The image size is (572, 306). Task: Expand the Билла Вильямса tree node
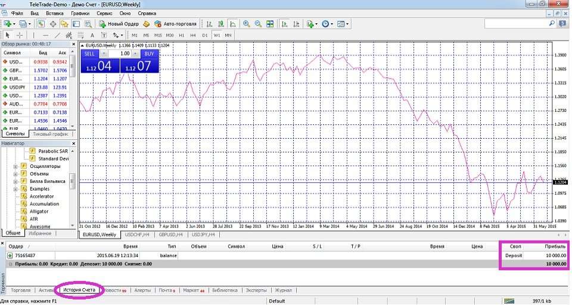coord(15,182)
